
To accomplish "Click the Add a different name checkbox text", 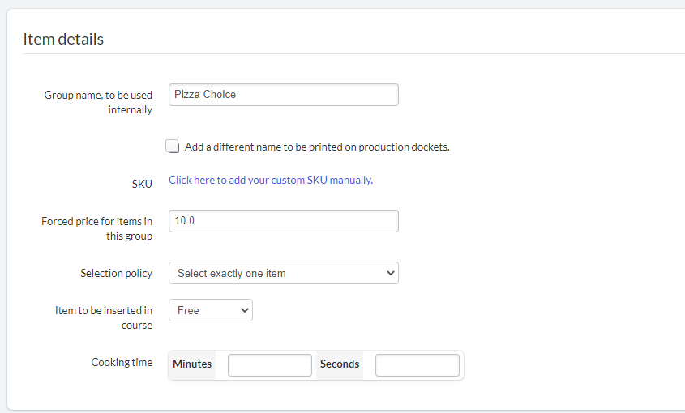I will coord(317,147).
